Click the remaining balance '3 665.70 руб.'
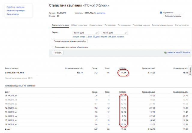The image size is (192, 133). pyautogui.click(x=90, y=13)
